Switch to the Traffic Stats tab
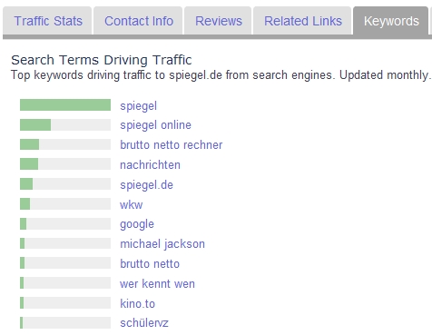This screenshot has height=335, width=432. (47, 21)
